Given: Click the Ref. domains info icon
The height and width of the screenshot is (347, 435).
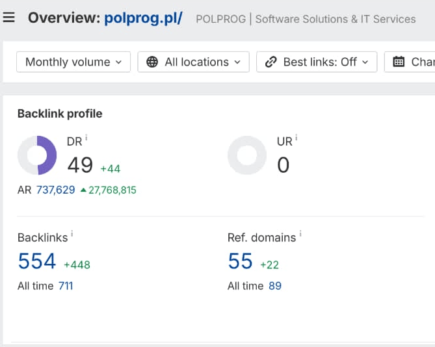Looking at the screenshot, I should click(x=300, y=234).
